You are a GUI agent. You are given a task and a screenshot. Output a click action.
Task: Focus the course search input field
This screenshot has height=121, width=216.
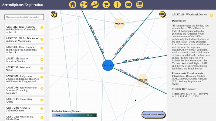click(24, 17)
